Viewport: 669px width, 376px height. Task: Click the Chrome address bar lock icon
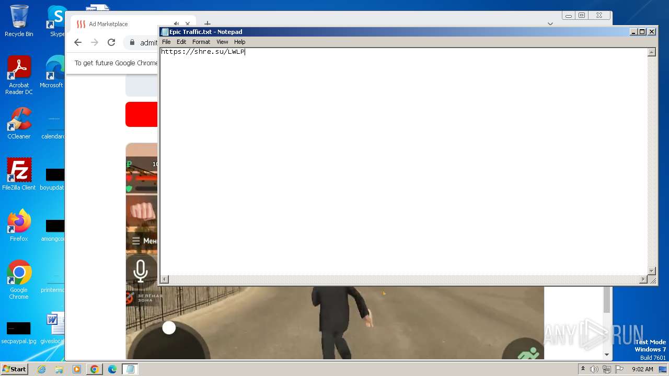click(132, 43)
